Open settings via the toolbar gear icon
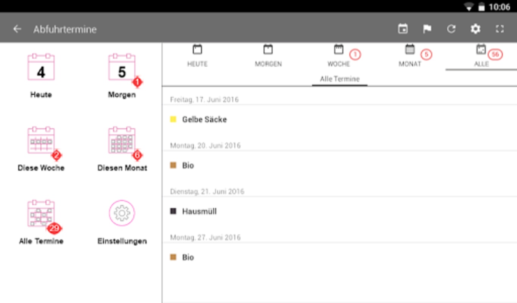The image size is (517, 303). (x=475, y=29)
